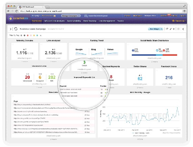Click the browser back arrow
Image resolution: width=193 pixels, height=147 pixels.
[8, 11]
